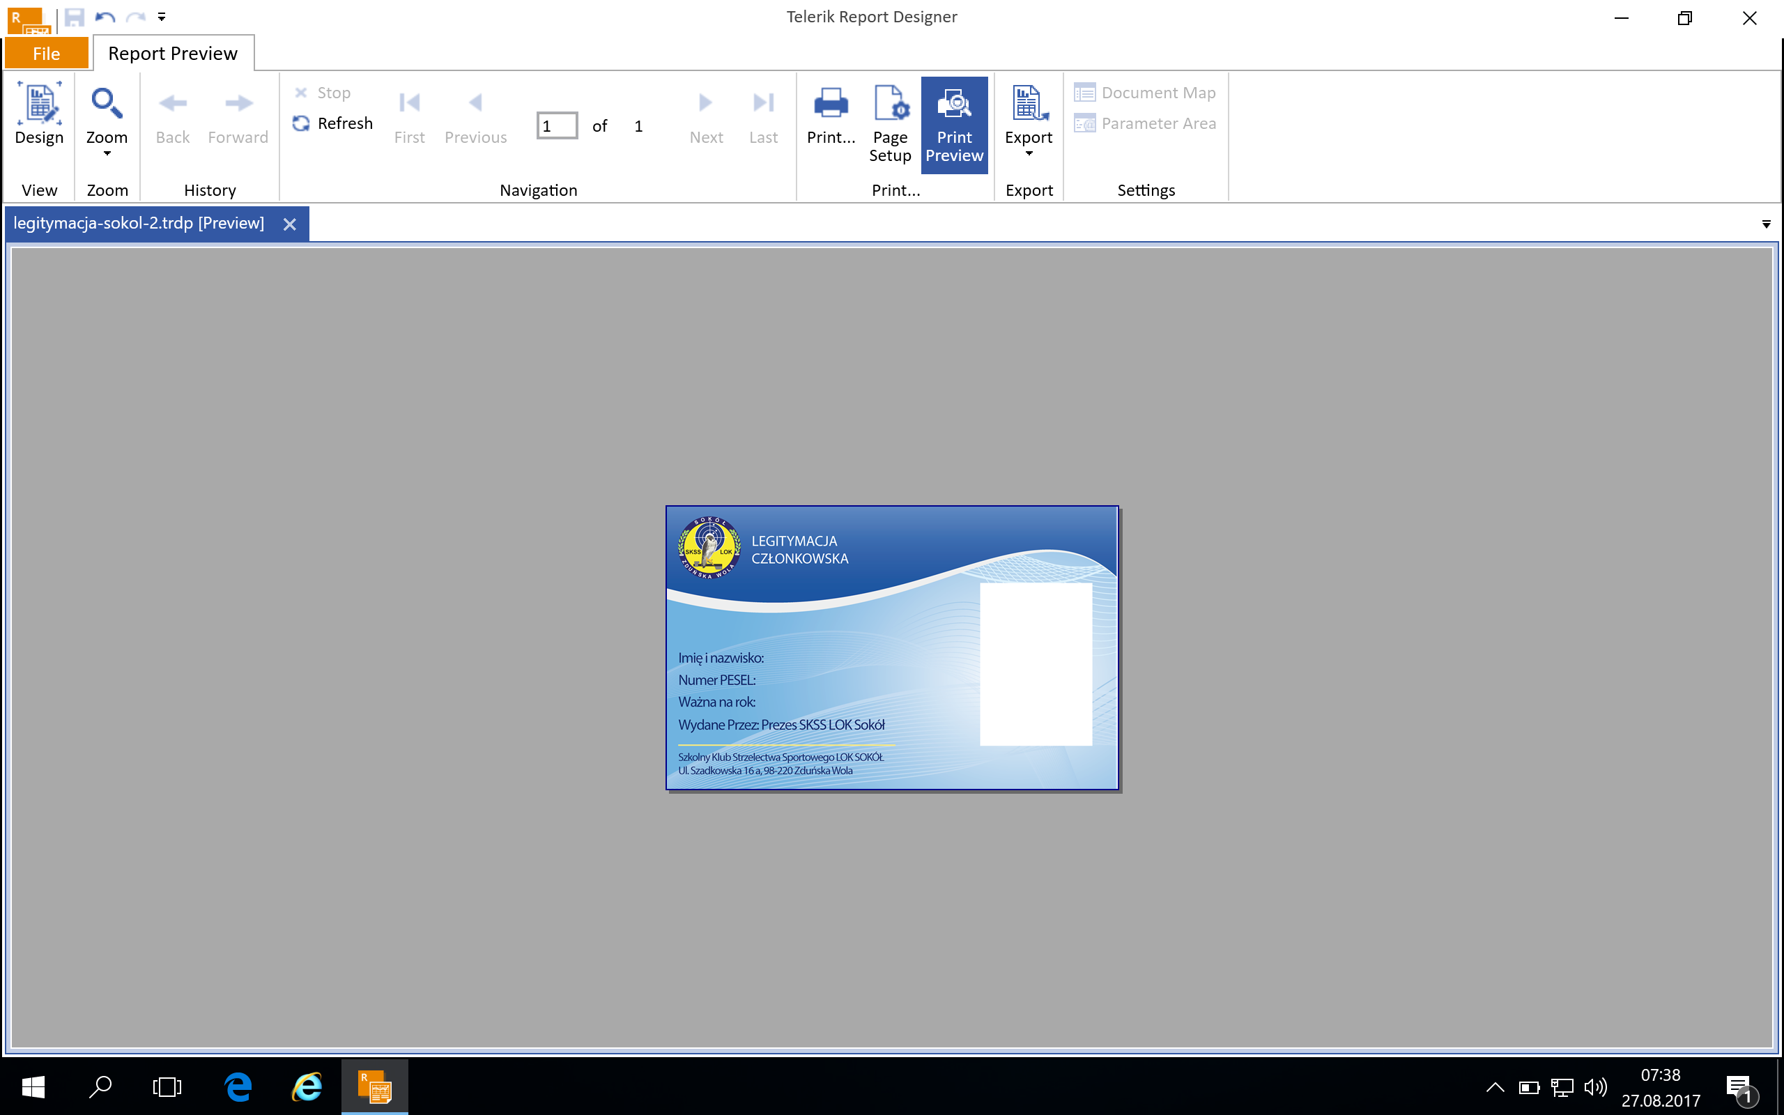Close the legitymacja-sokol-2.trdp preview tab
This screenshot has height=1115, width=1784.
coord(290,224)
